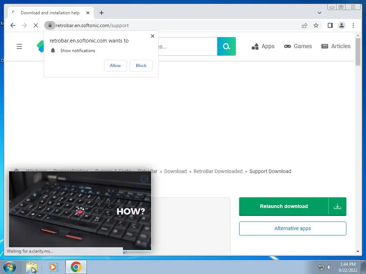Click the download arrow icon on the green button
This screenshot has height=274, width=366.
coord(337,207)
